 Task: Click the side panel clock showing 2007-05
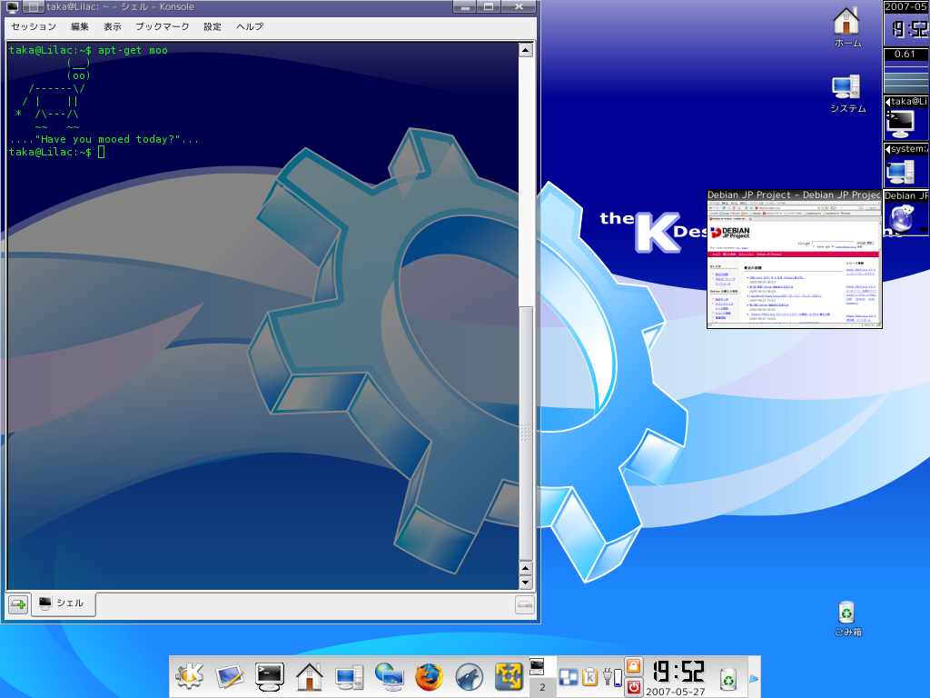(x=905, y=23)
